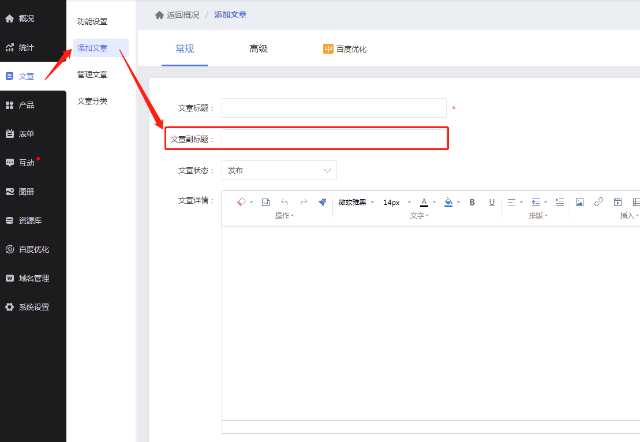This screenshot has width=640, height=442.
Task: Insert a hyperlink via chain icon
Action: tap(598, 201)
